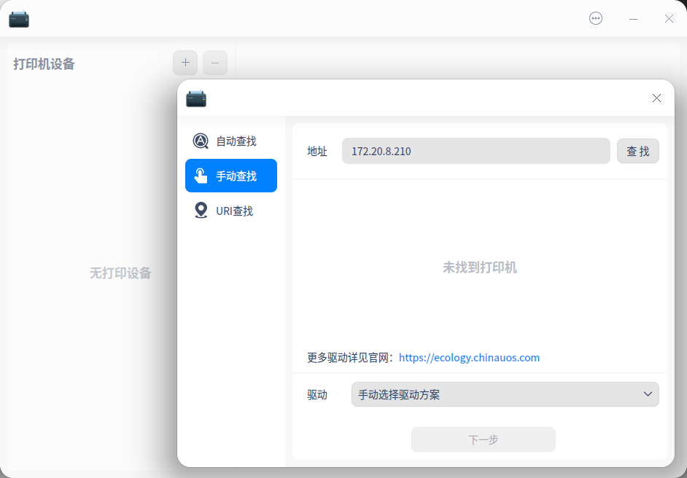
Task: Click the 无打印设备 text in main window
Action: point(120,273)
